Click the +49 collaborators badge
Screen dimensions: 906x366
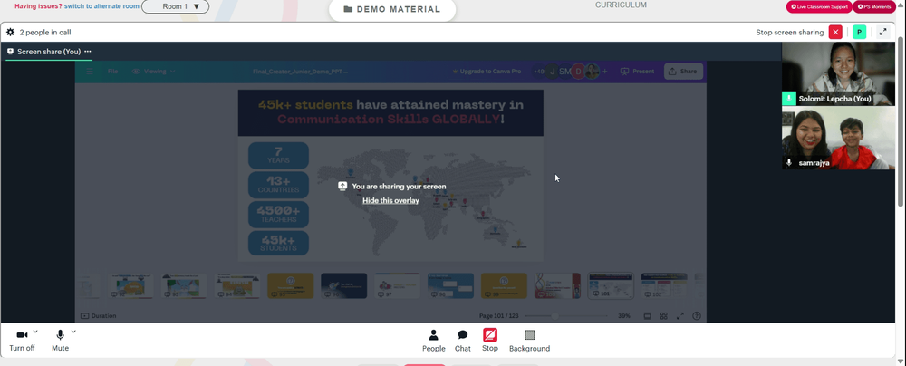538,72
